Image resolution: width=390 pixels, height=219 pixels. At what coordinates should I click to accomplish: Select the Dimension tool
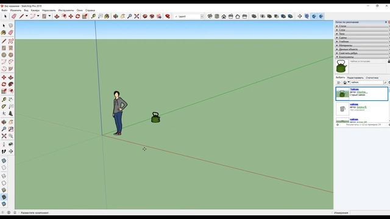point(11,100)
